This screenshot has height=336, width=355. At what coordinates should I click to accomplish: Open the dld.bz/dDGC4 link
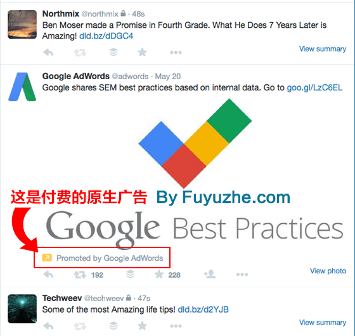[x=106, y=36]
